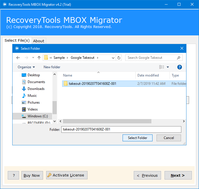Click the Documents page icon
The width and height of the screenshot is (199, 189).
(24, 82)
